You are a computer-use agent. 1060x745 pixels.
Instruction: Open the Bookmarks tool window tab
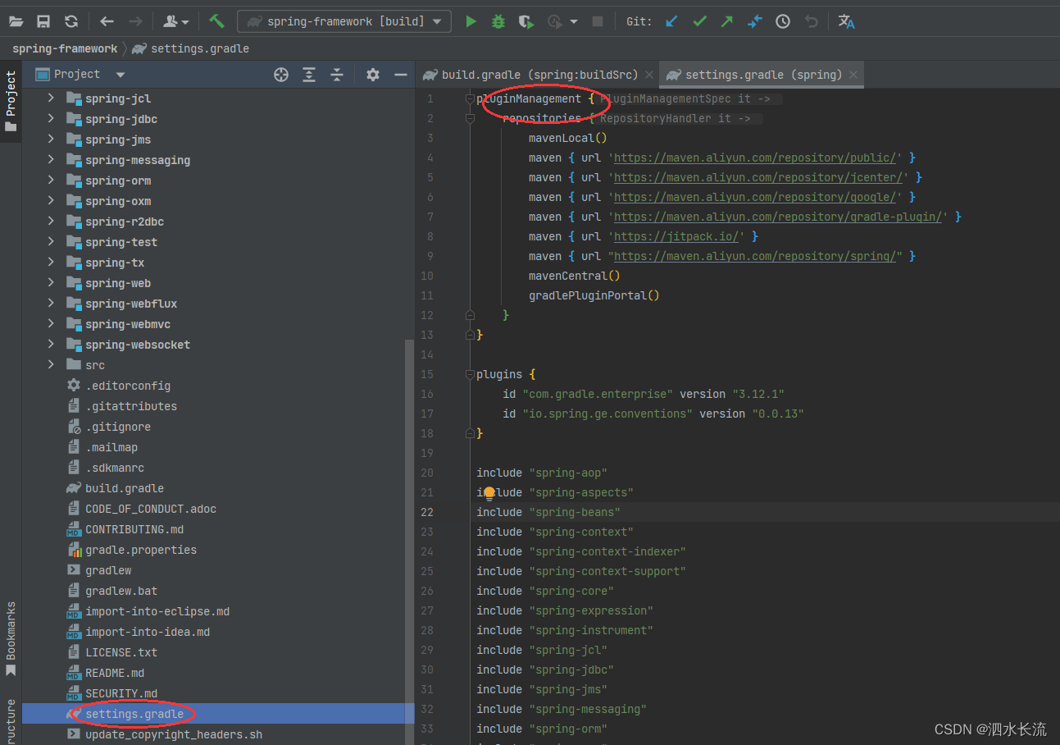pyautogui.click(x=11, y=639)
